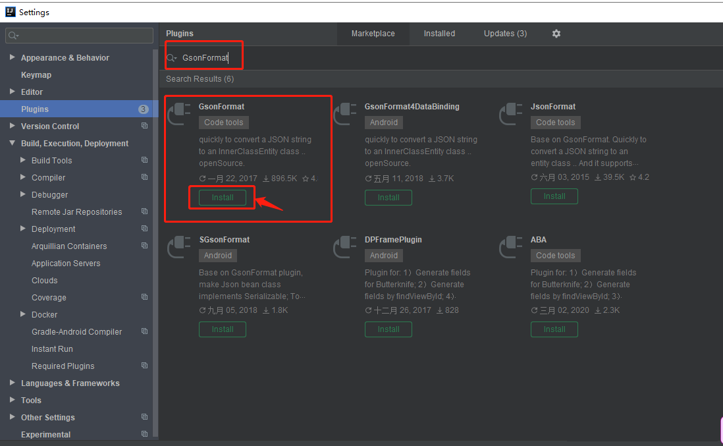
Task: Click the ABA plugin icon
Action: pos(511,247)
